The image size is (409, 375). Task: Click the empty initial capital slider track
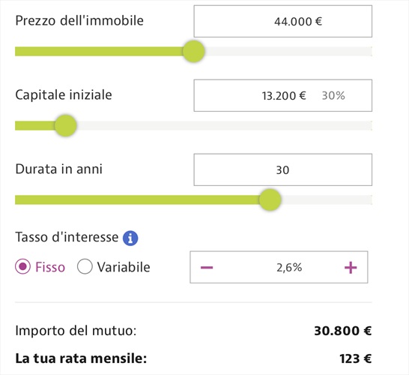coord(224,125)
